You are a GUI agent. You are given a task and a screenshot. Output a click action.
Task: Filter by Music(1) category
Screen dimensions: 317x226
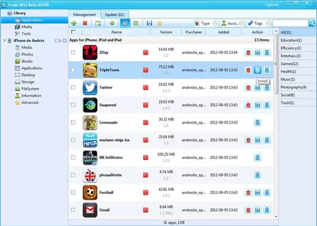coord(298,79)
